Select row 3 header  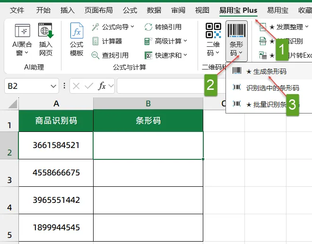coord(9,173)
